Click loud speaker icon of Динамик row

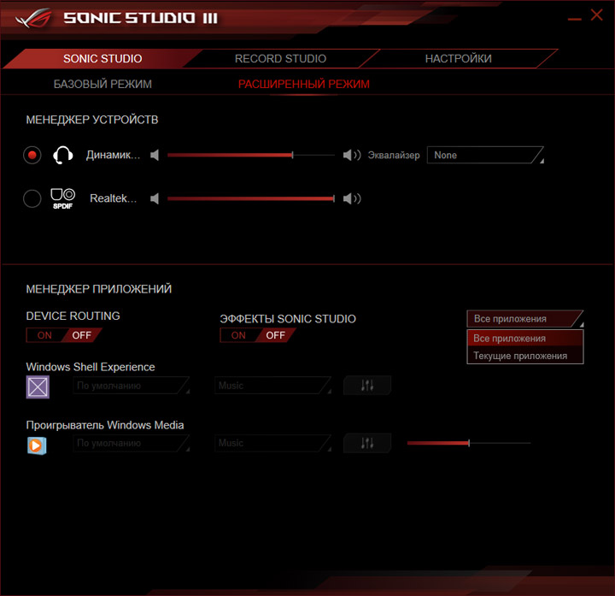(352, 155)
